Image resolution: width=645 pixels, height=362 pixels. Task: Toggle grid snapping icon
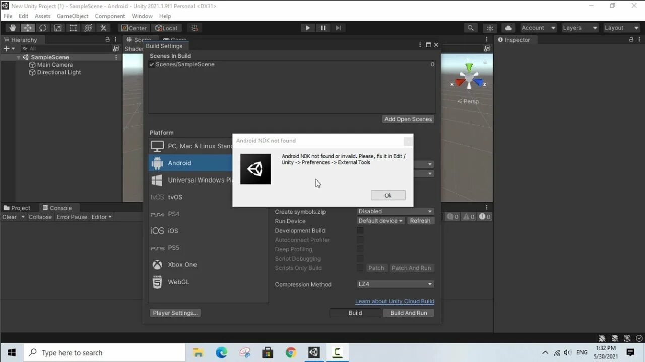[x=195, y=28]
